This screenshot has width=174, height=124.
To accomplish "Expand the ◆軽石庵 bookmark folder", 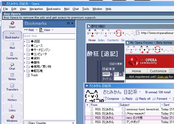I will coord(25,71).
